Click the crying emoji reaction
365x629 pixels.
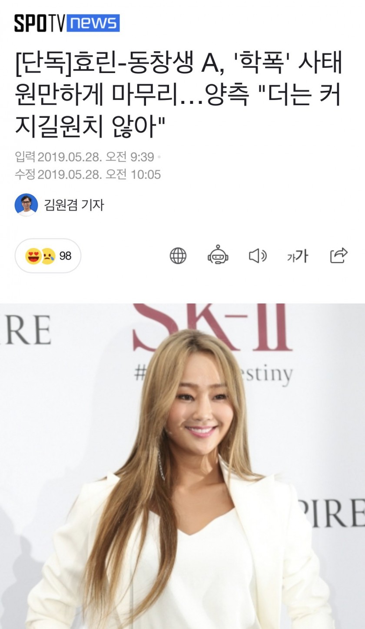pyautogui.click(x=47, y=256)
